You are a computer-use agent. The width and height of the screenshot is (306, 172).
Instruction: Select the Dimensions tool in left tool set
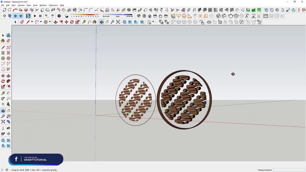(x=9, y=93)
